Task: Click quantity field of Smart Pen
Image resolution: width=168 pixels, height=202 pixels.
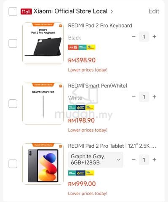Action: (x=144, y=97)
